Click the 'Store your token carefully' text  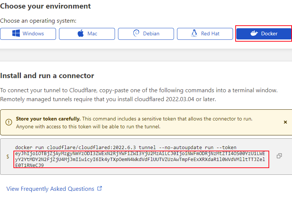tap(48, 119)
